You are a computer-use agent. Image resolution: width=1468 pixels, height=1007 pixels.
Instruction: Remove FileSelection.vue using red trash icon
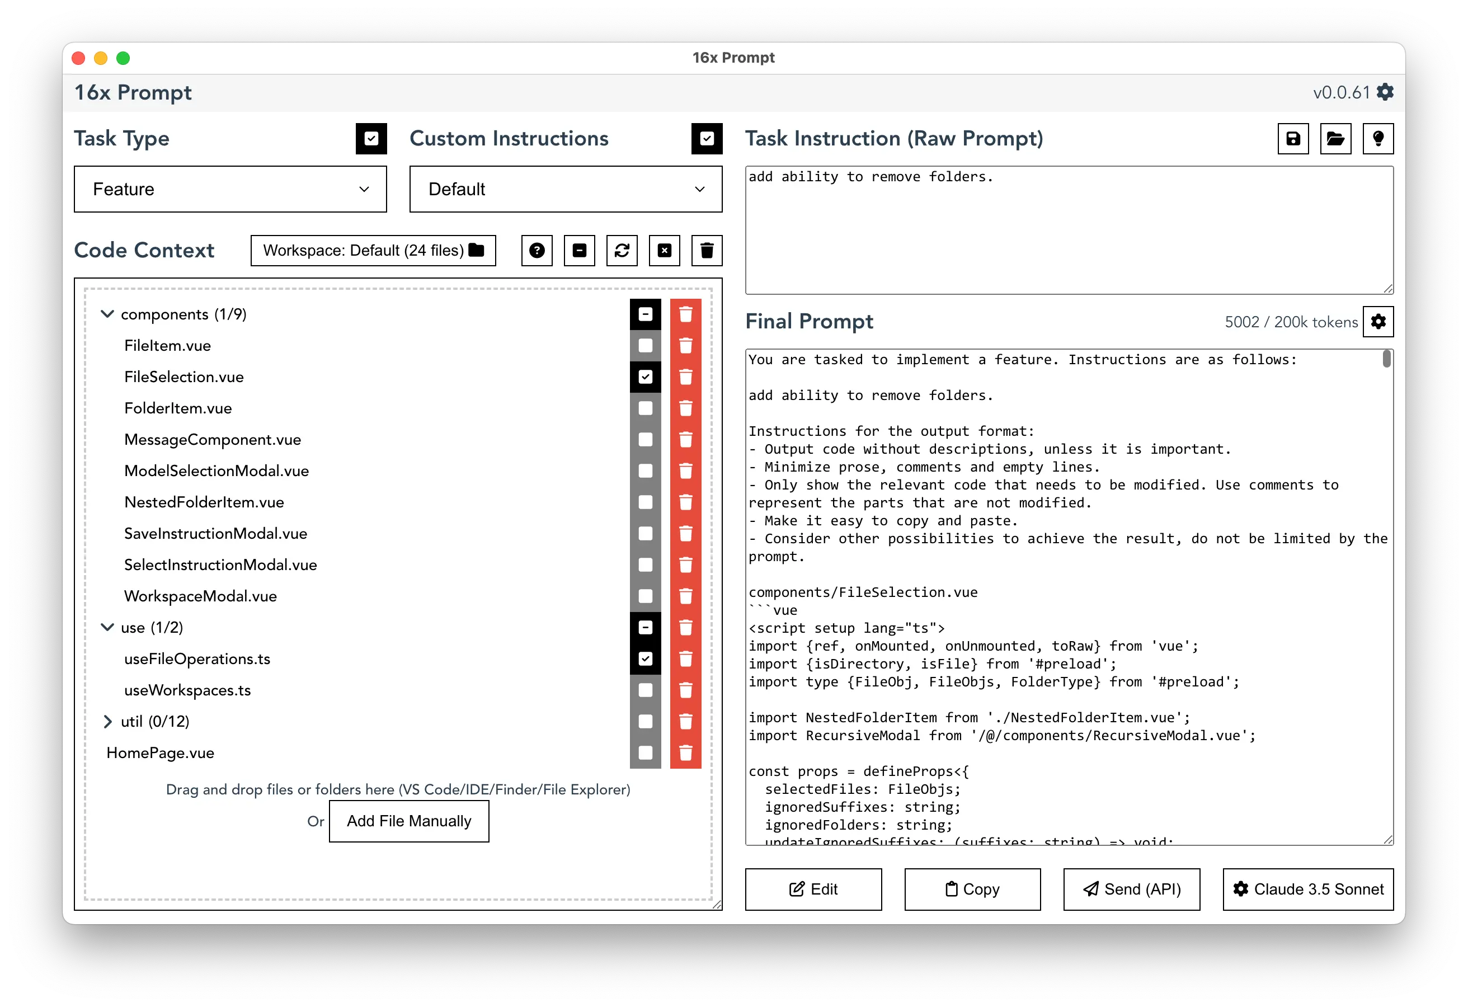point(685,377)
